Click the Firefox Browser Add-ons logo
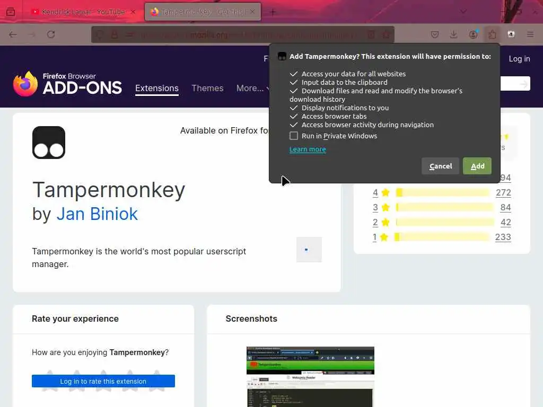The width and height of the screenshot is (543, 407). coord(67,84)
